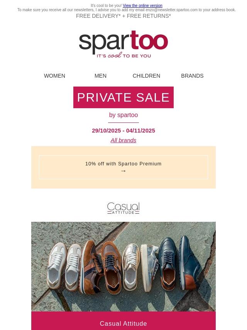Image resolution: width=247 pixels, height=330 pixels.
Task: Click the 'It's cool to be you' tagline under logo
Action: 123,56
